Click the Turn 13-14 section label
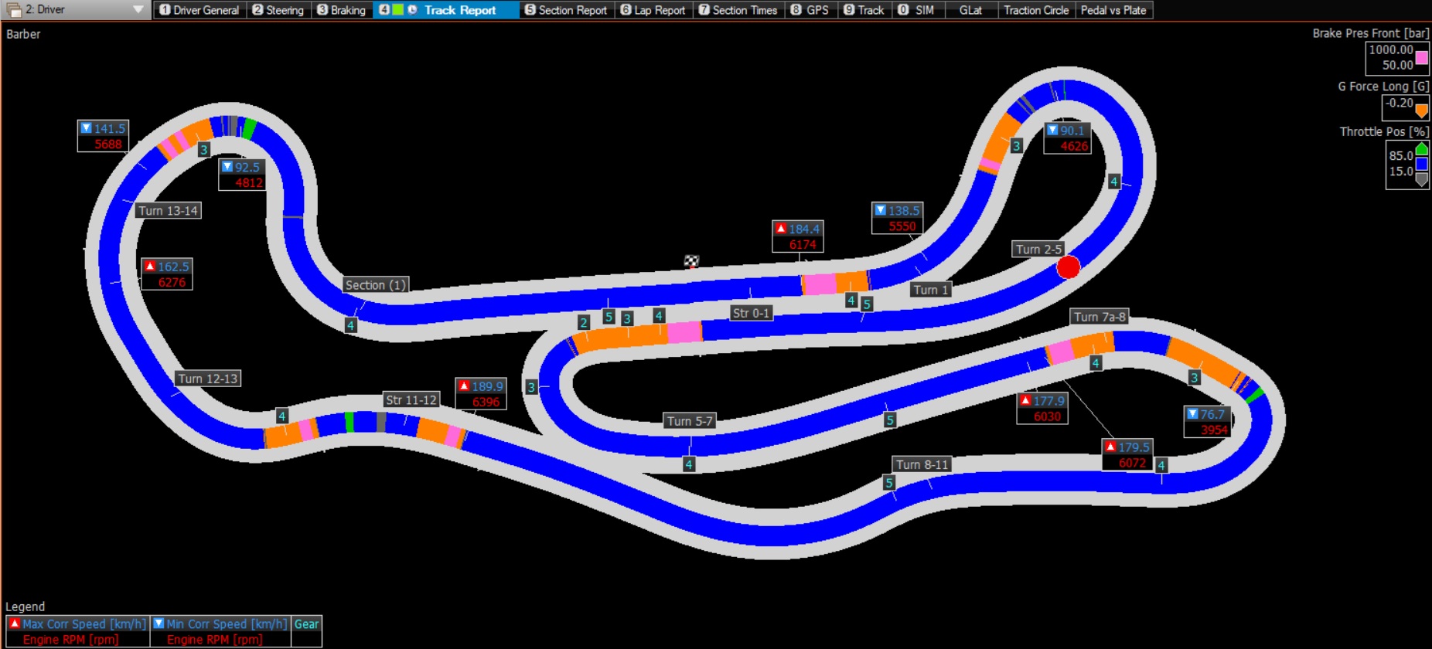This screenshot has height=649, width=1432. tap(168, 211)
